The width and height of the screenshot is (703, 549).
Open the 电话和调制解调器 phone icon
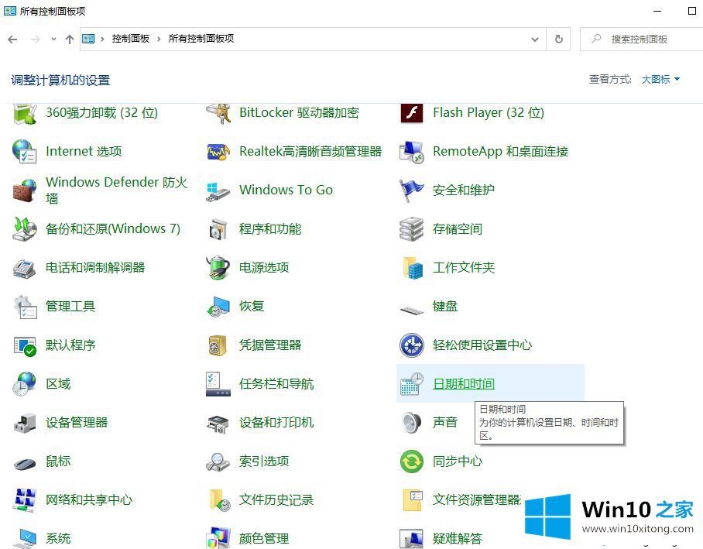coord(25,268)
